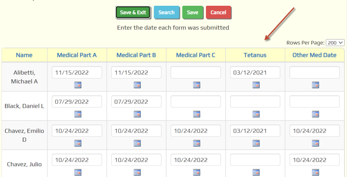The image size is (347, 177).
Task: Click the blue Search button
Action: click(167, 12)
